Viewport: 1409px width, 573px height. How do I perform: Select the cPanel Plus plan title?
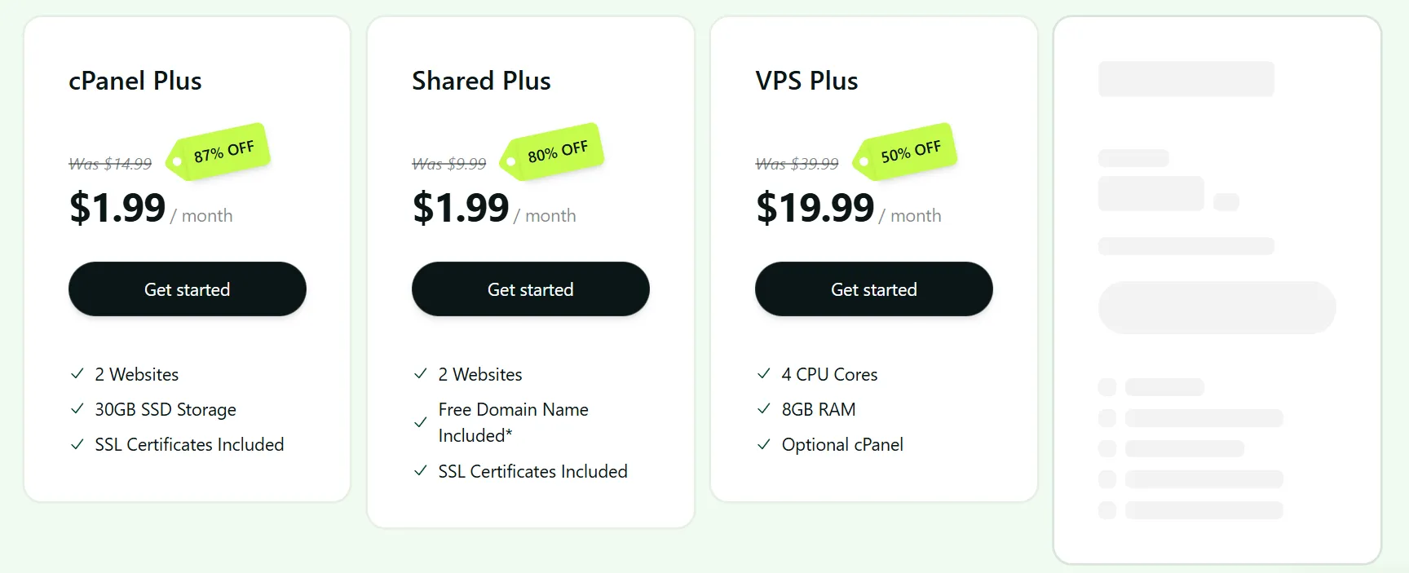135,81
